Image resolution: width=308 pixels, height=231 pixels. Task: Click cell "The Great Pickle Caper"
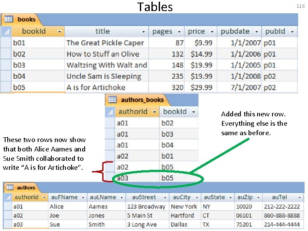tap(107, 43)
